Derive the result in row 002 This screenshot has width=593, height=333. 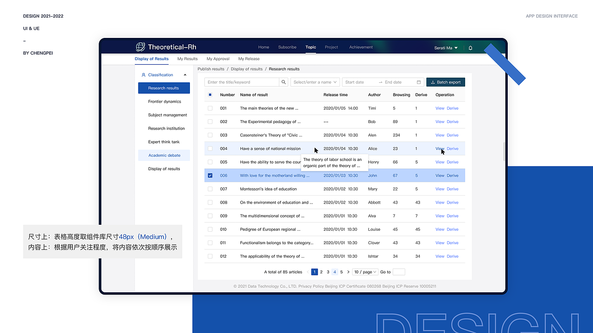click(x=453, y=122)
